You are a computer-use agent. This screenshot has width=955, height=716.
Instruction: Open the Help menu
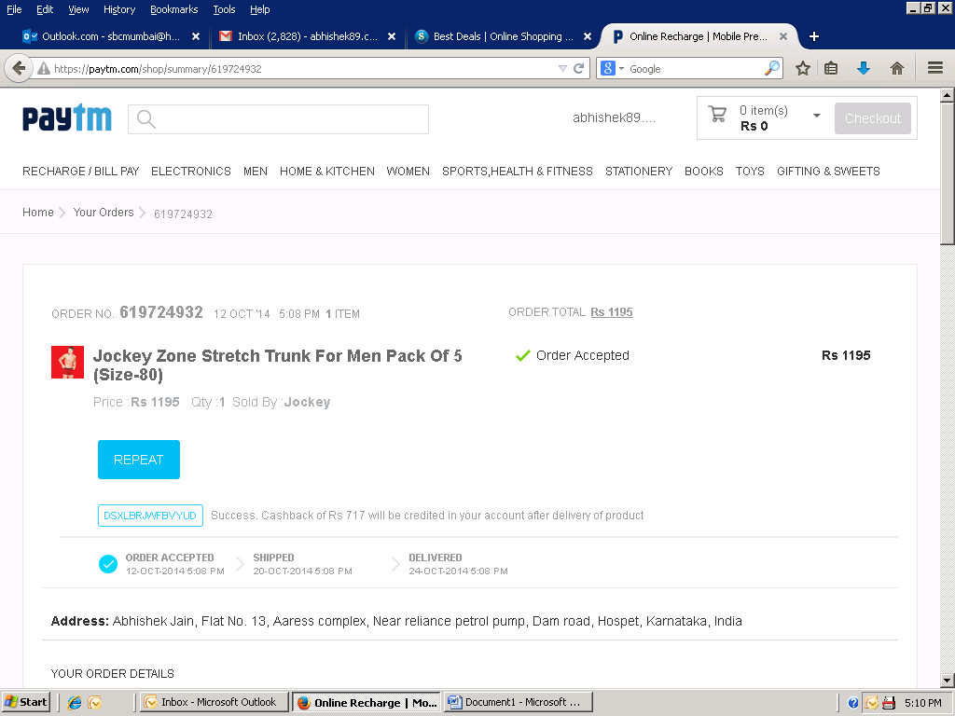click(259, 9)
